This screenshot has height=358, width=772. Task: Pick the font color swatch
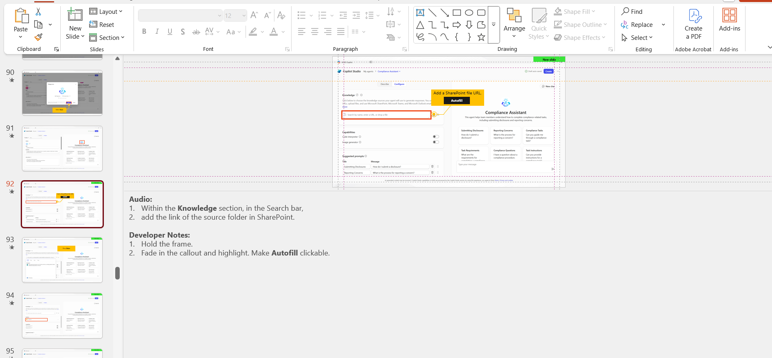[274, 31]
